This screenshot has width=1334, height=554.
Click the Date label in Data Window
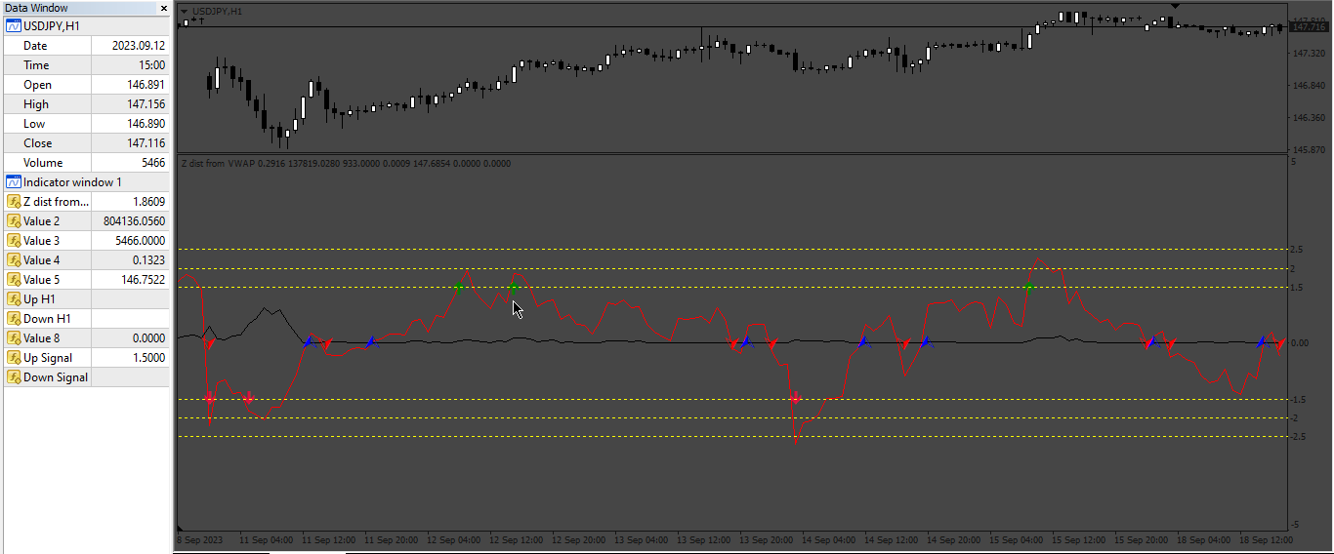pos(35,46)
